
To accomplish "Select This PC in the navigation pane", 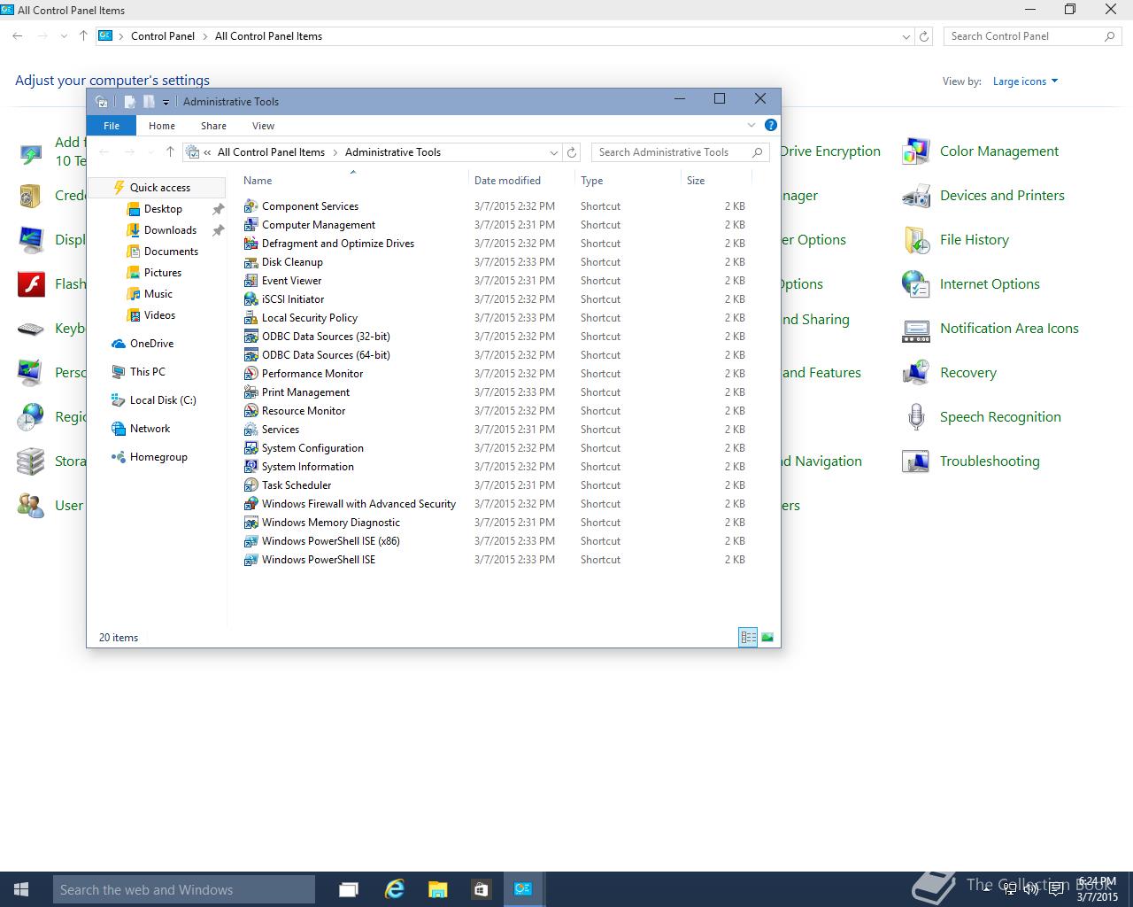I will [x=147, y=372].
